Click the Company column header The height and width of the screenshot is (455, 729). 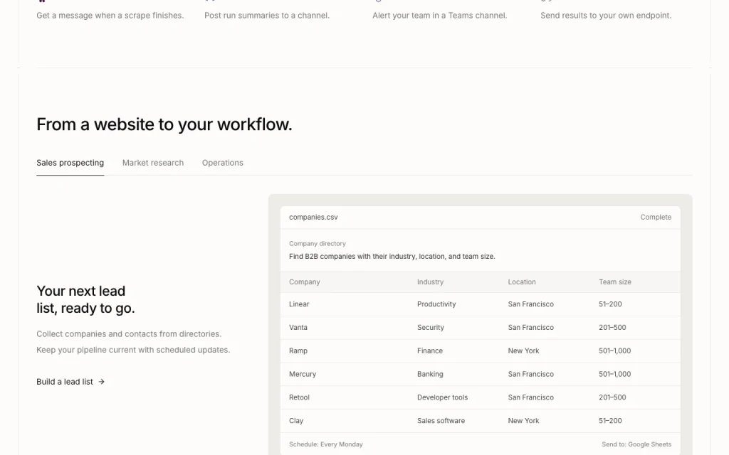point(305,282)
